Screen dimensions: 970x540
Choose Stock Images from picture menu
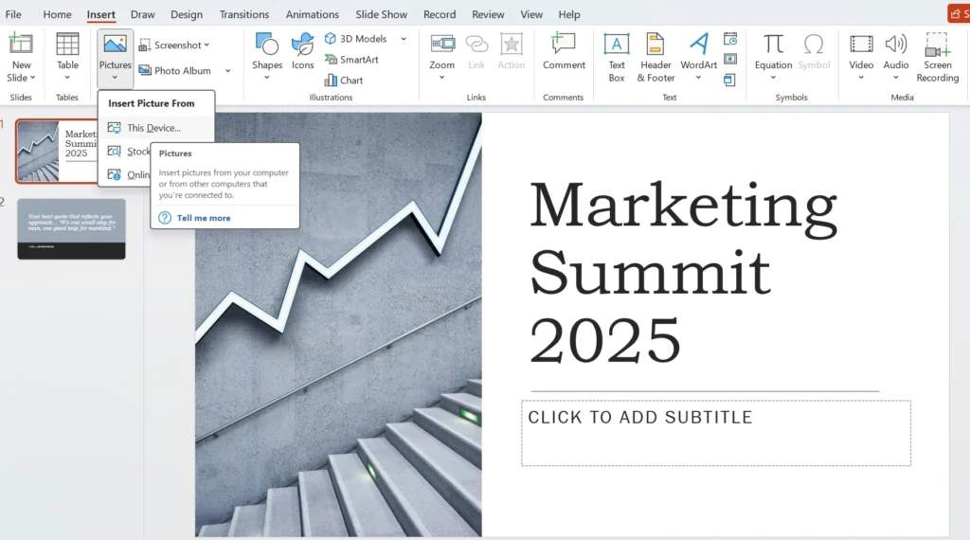click(128, 152)
